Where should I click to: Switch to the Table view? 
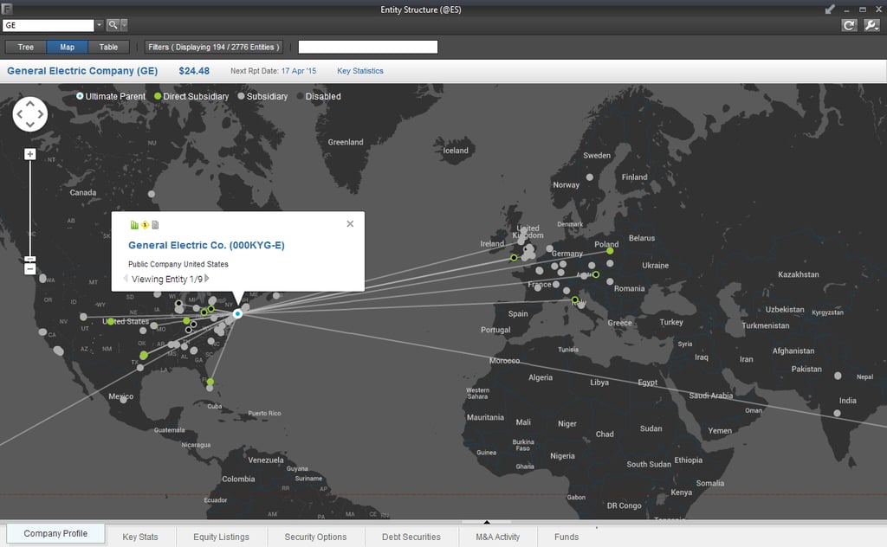108,47
